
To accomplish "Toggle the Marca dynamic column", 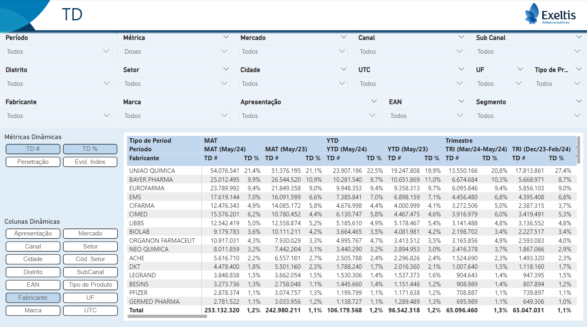I will (x=33, y=310).
